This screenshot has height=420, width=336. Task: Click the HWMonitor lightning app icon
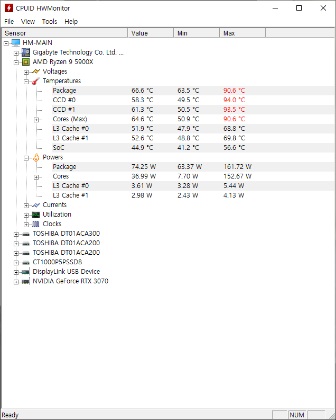[x=8, y=8]
